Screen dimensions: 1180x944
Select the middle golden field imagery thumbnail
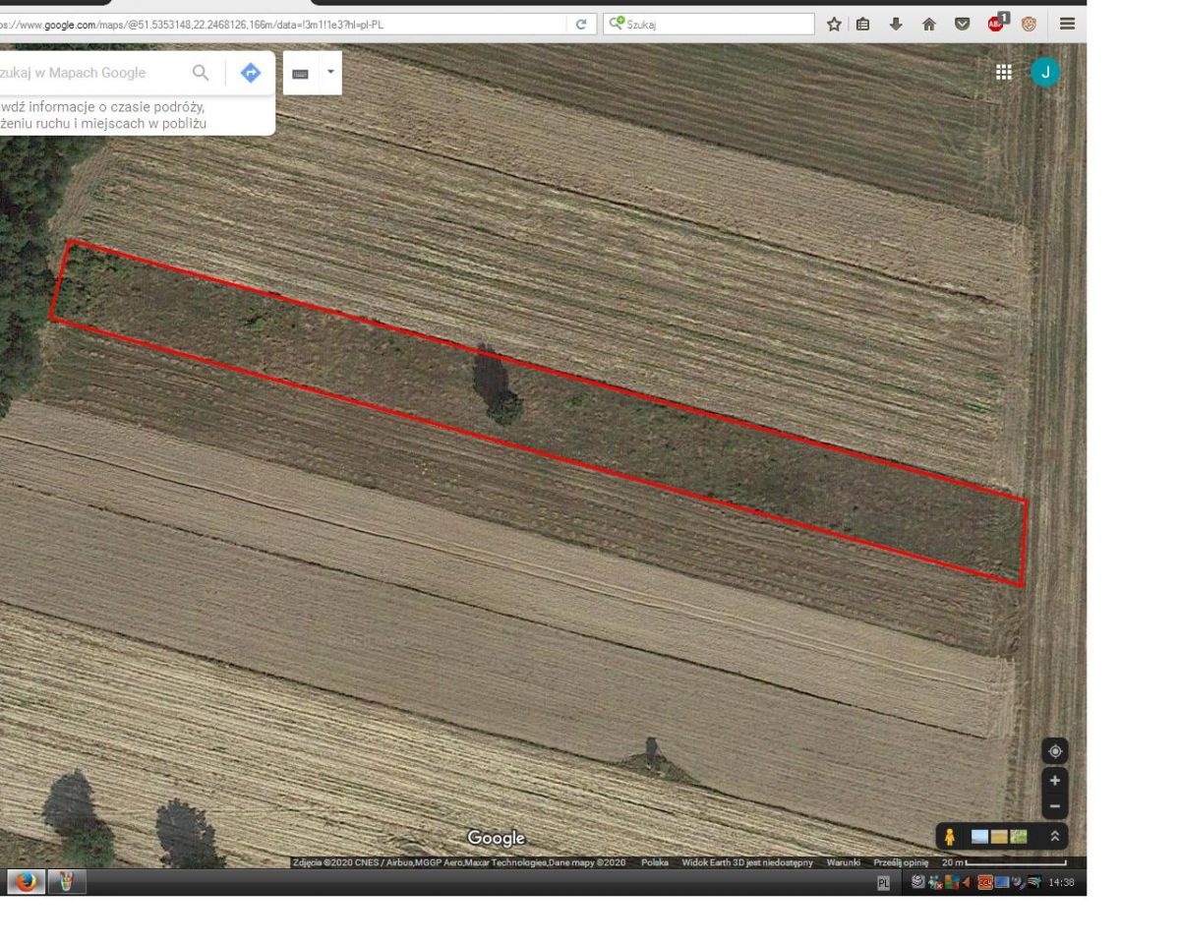pos(999,837)
